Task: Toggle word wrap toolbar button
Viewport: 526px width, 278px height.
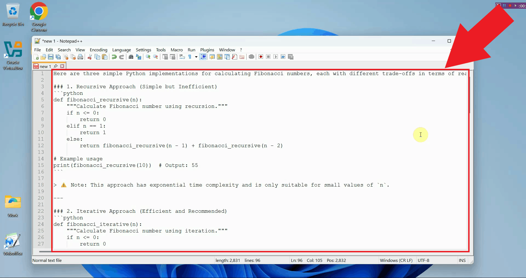Action: click(x=182, y=57)
